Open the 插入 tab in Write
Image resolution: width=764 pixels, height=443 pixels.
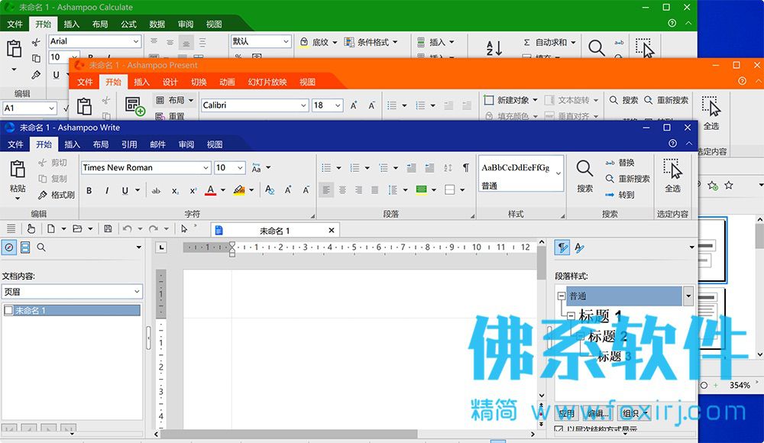(72, 144)
